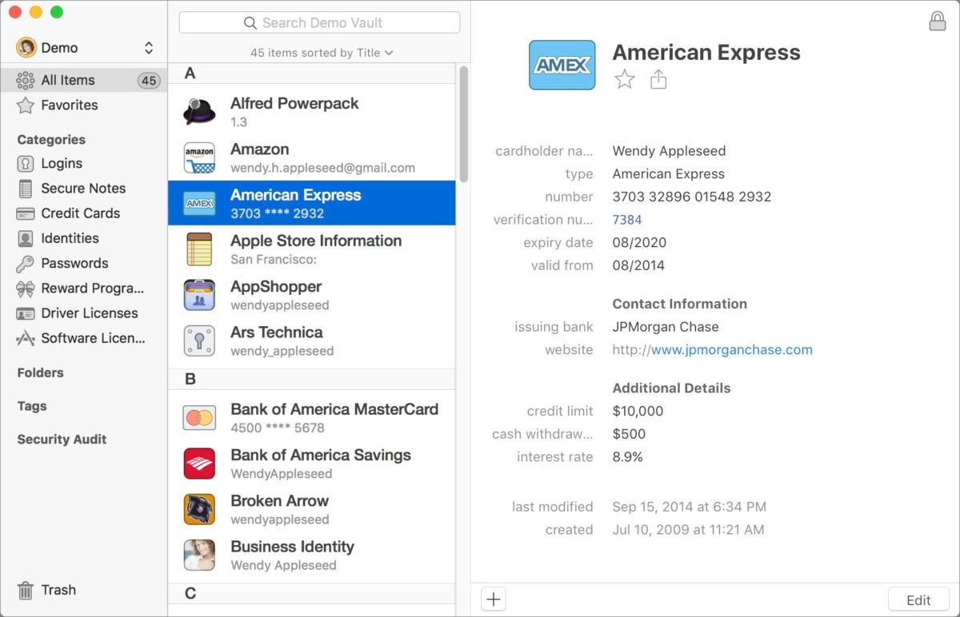Collapse the Categories section header
Screen dimensions: 960x617
[x=51, y=139]
